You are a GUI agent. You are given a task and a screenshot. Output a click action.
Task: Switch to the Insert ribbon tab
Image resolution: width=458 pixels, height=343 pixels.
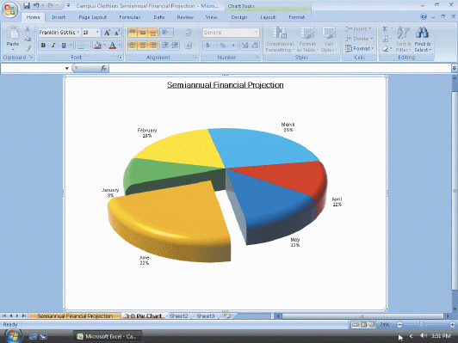click(x=59, y=17)
